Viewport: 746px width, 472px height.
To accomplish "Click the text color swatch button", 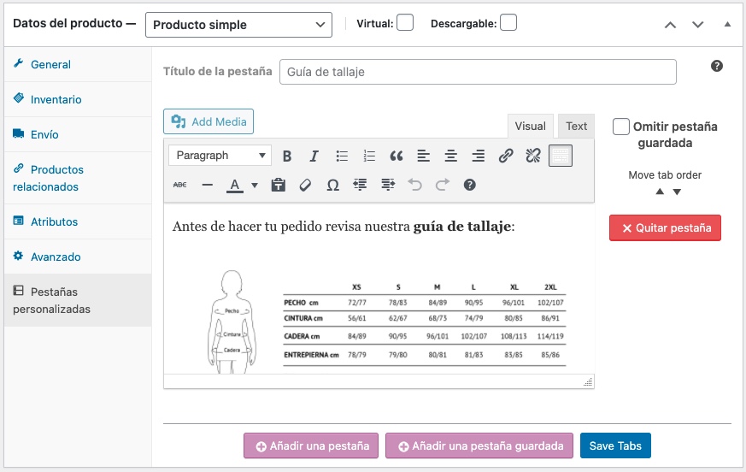I will pos(234,185).
